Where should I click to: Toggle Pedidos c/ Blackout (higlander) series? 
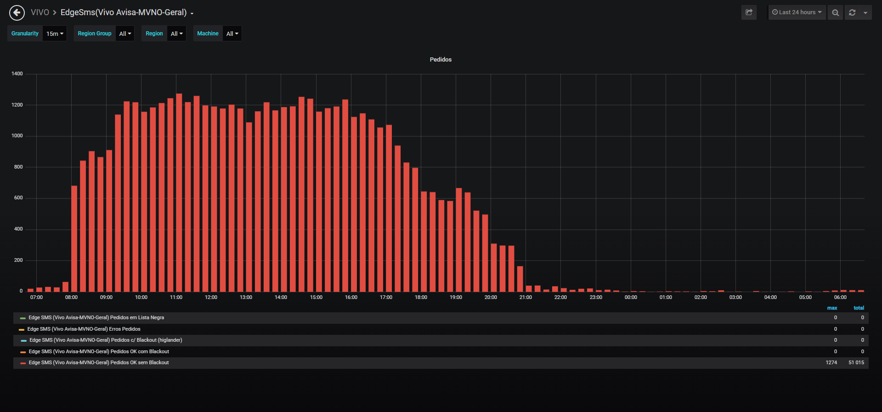coord(106,340)
